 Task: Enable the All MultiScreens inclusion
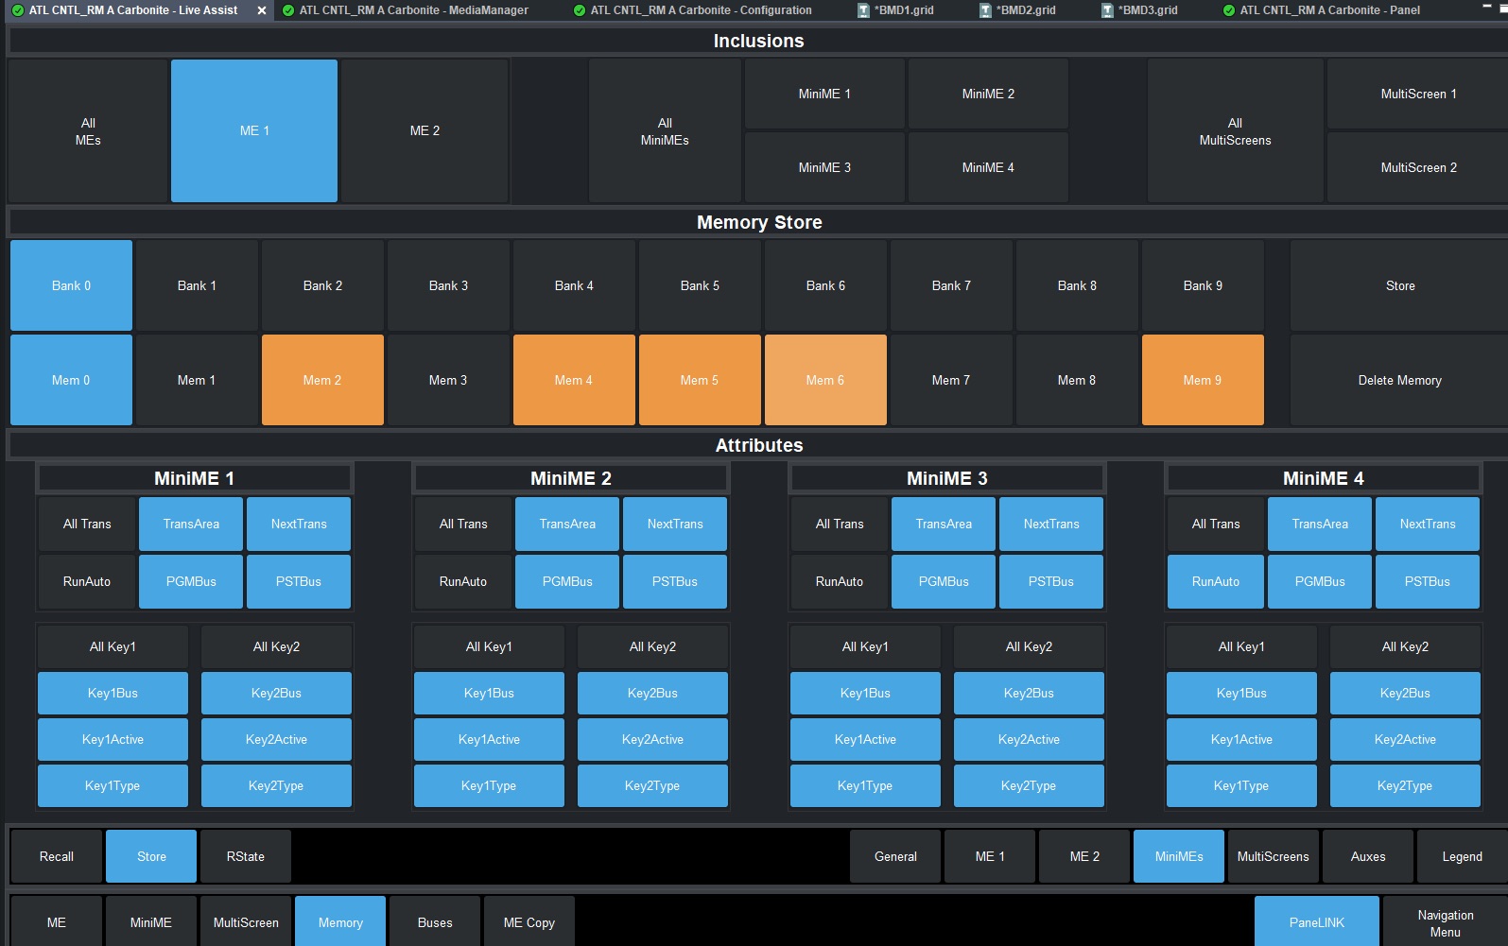coord(1235,131)
